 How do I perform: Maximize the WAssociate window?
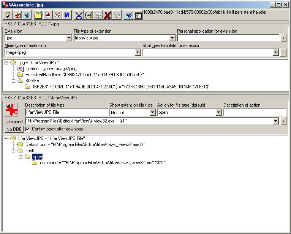point(278,5)
